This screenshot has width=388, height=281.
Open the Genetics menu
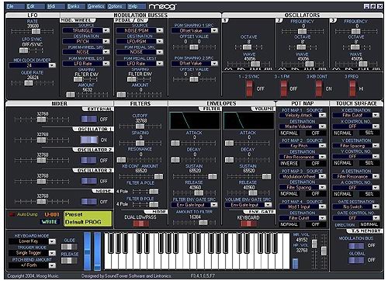pos(96,6)
